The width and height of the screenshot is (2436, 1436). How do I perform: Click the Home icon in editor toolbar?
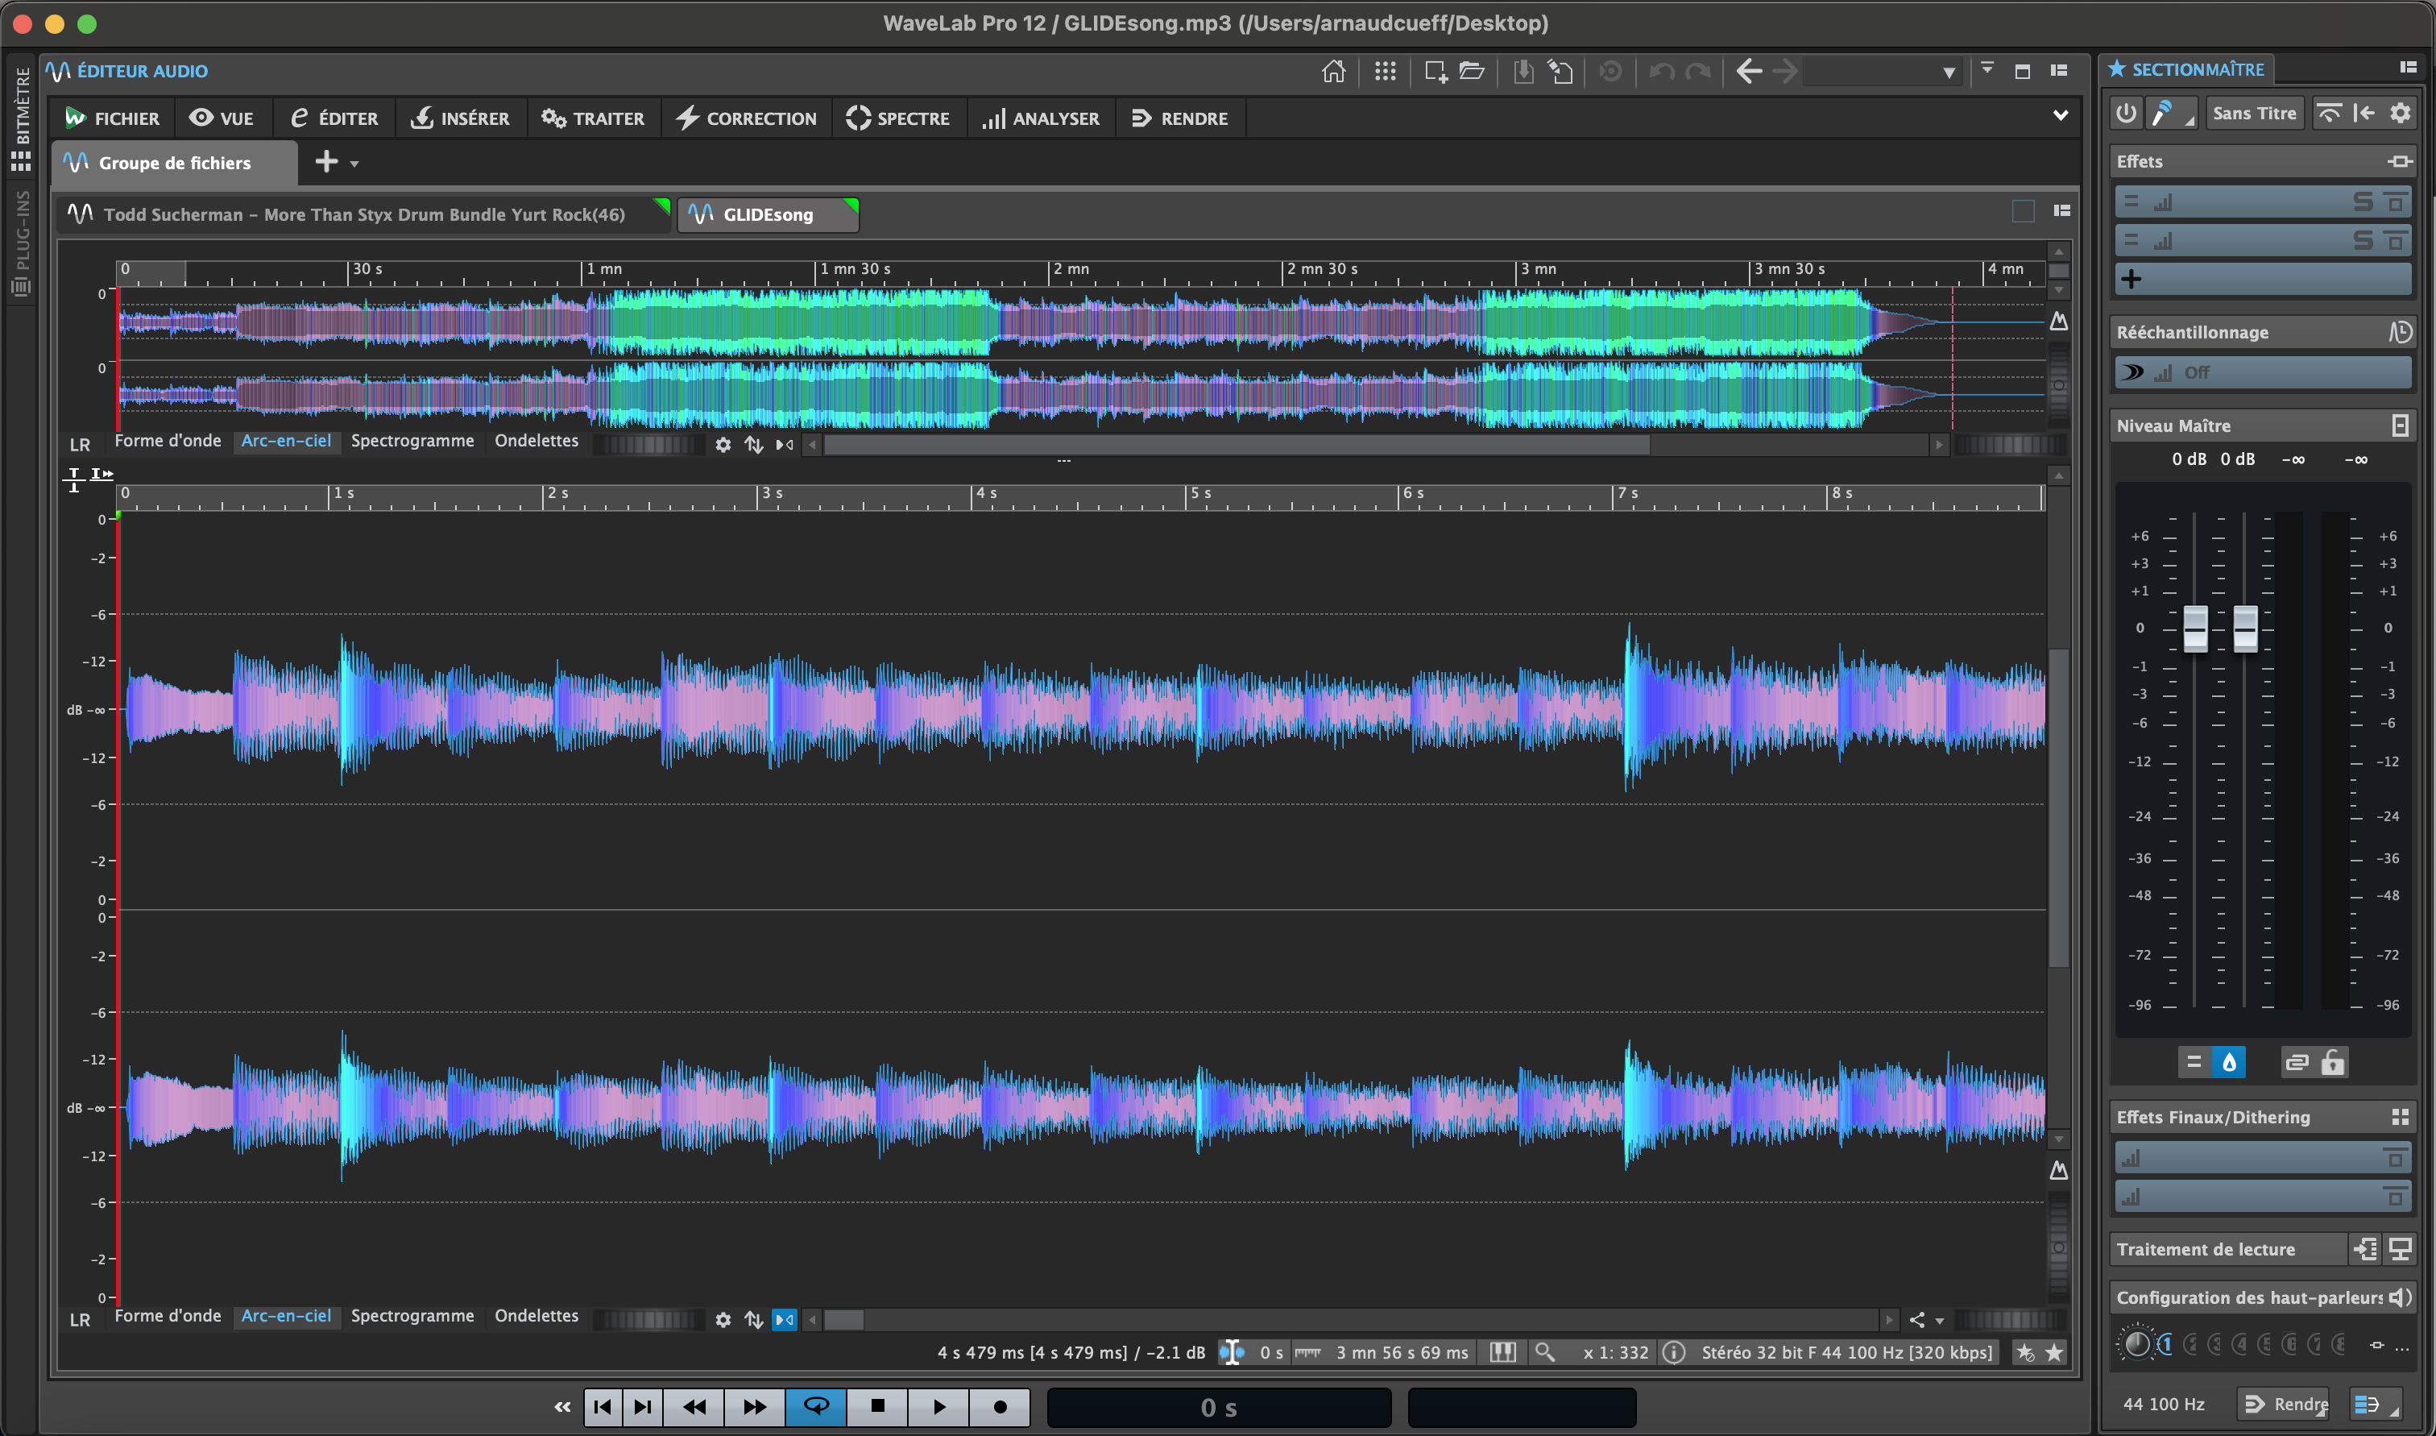click(x=1333, y=72)
